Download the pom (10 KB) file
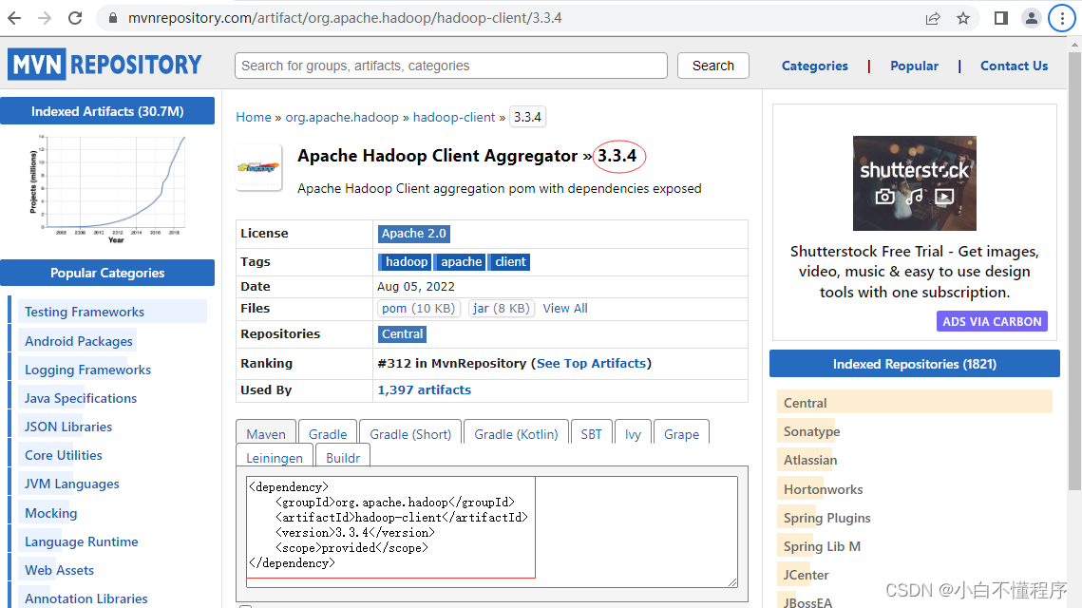The image size is (1082, 608). click(418, 309)
